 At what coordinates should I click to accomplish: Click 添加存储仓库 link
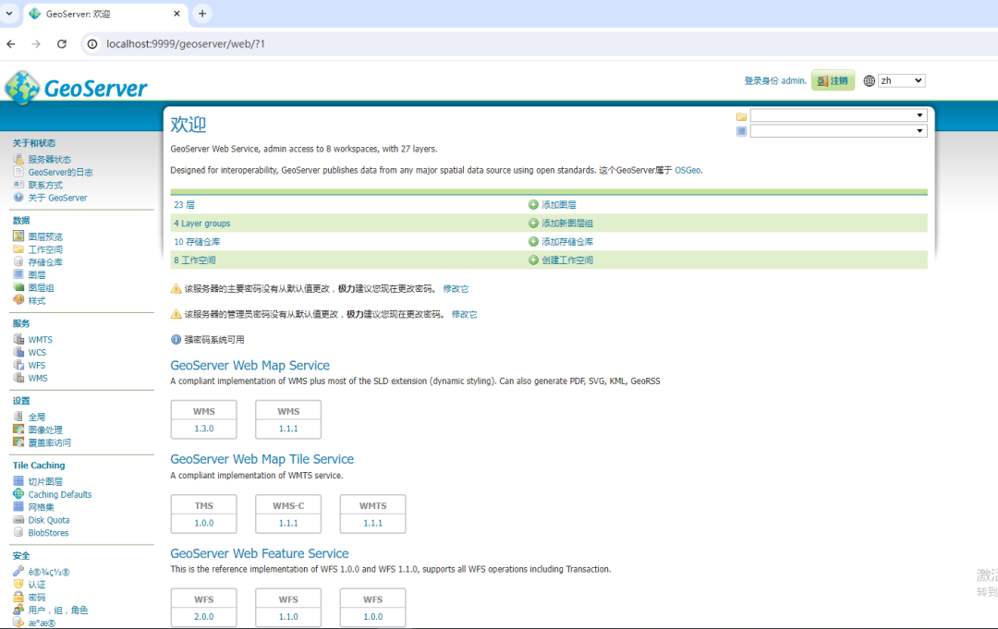567,242
